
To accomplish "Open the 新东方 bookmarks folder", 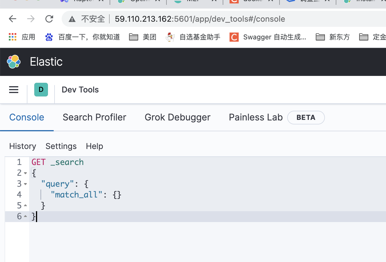I will pyautogui.click(x=333, y=37).
